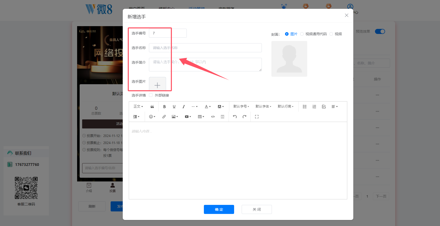
Task: Open the indent dropdown
Action: (x=136, y=117)
